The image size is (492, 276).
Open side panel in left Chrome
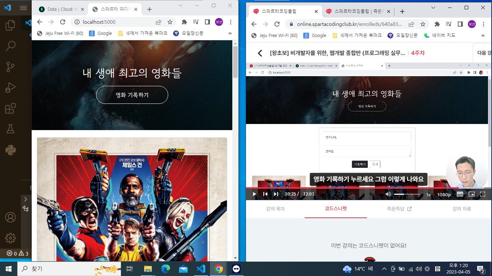click(207, 22)
